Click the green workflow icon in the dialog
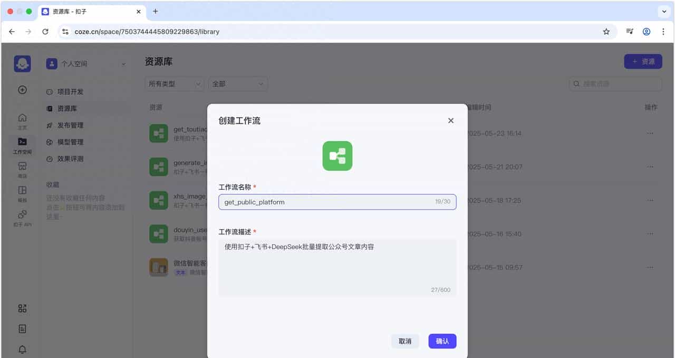The height and width of the screenshot is (358, 675). click(337, 156)
